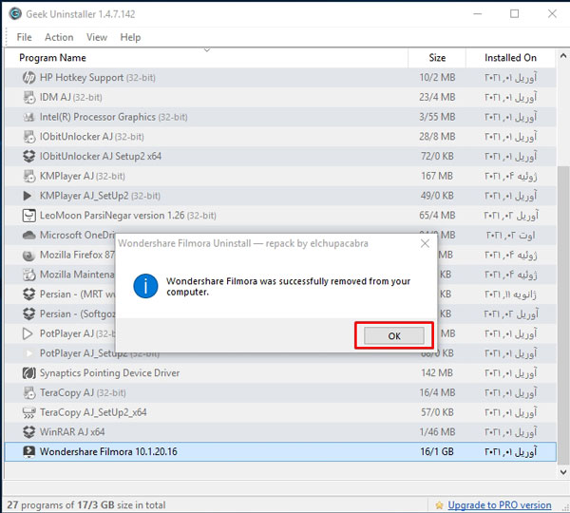This screenshot has width=570, height=513.
Task: Click the vertical scrollbar thumb
Action: [x=563, y=315]
